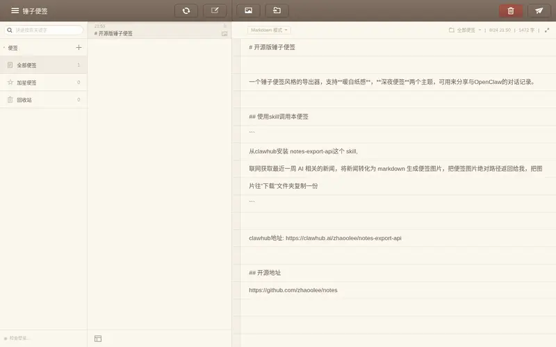This screenshot has height=347, width=556.
Task: Click the clawhub.ai/zhaoolee/notes-export-api URL
Action: click(343, 238)
